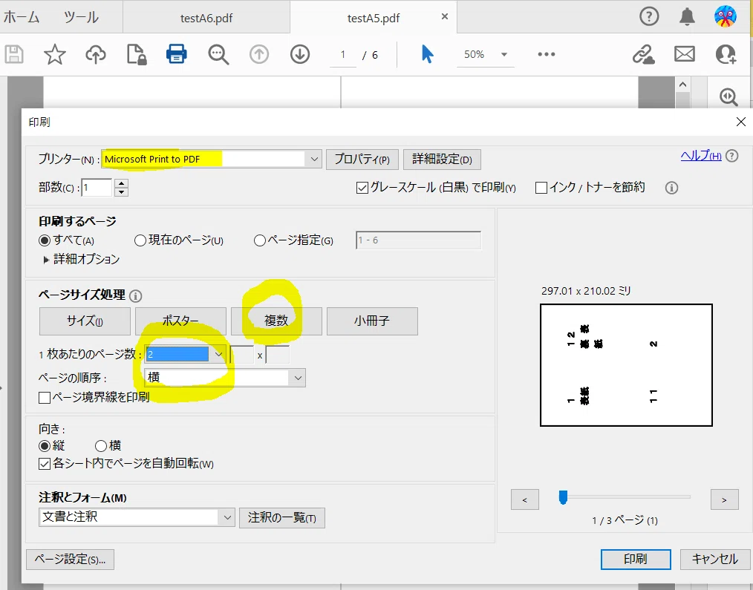The height and width of the screenshot is (590, 753).
Task: Click the blue printer icon
Action: 177,54
